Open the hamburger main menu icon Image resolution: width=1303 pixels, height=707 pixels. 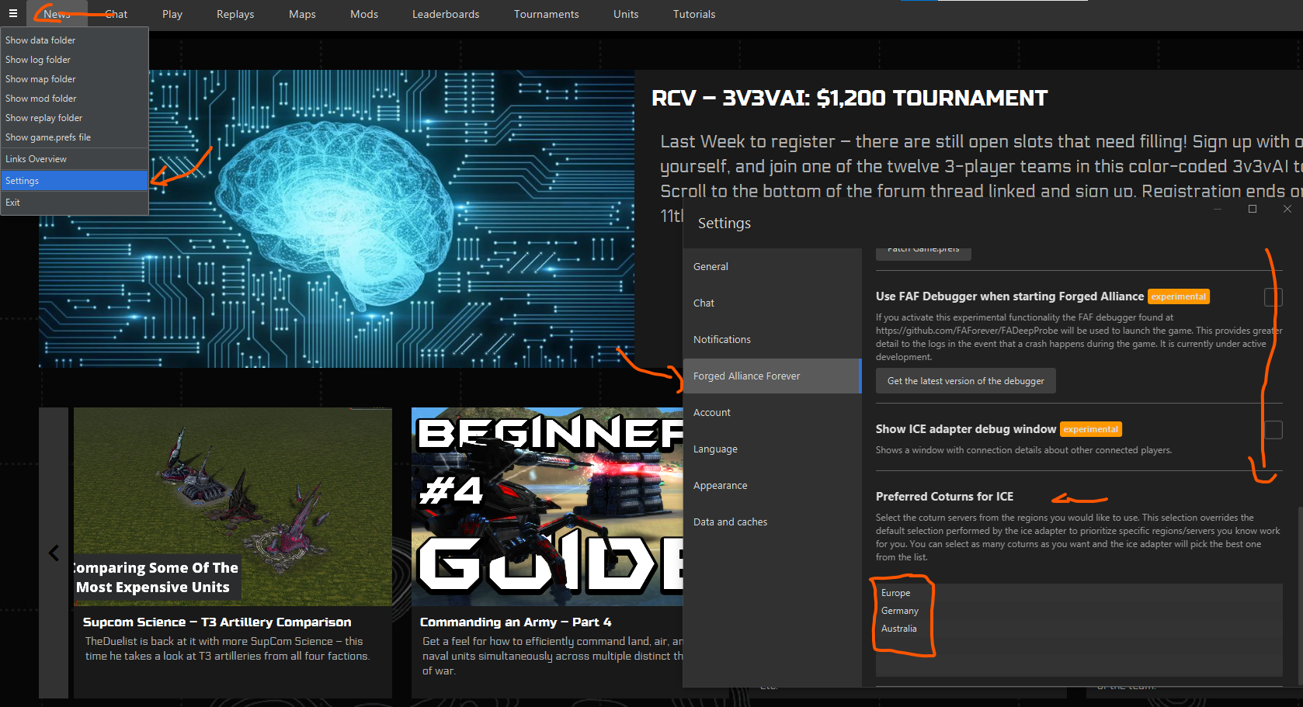12,13
